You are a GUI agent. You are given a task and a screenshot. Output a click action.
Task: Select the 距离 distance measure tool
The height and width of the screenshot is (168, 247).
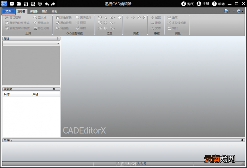pos(172,17)
